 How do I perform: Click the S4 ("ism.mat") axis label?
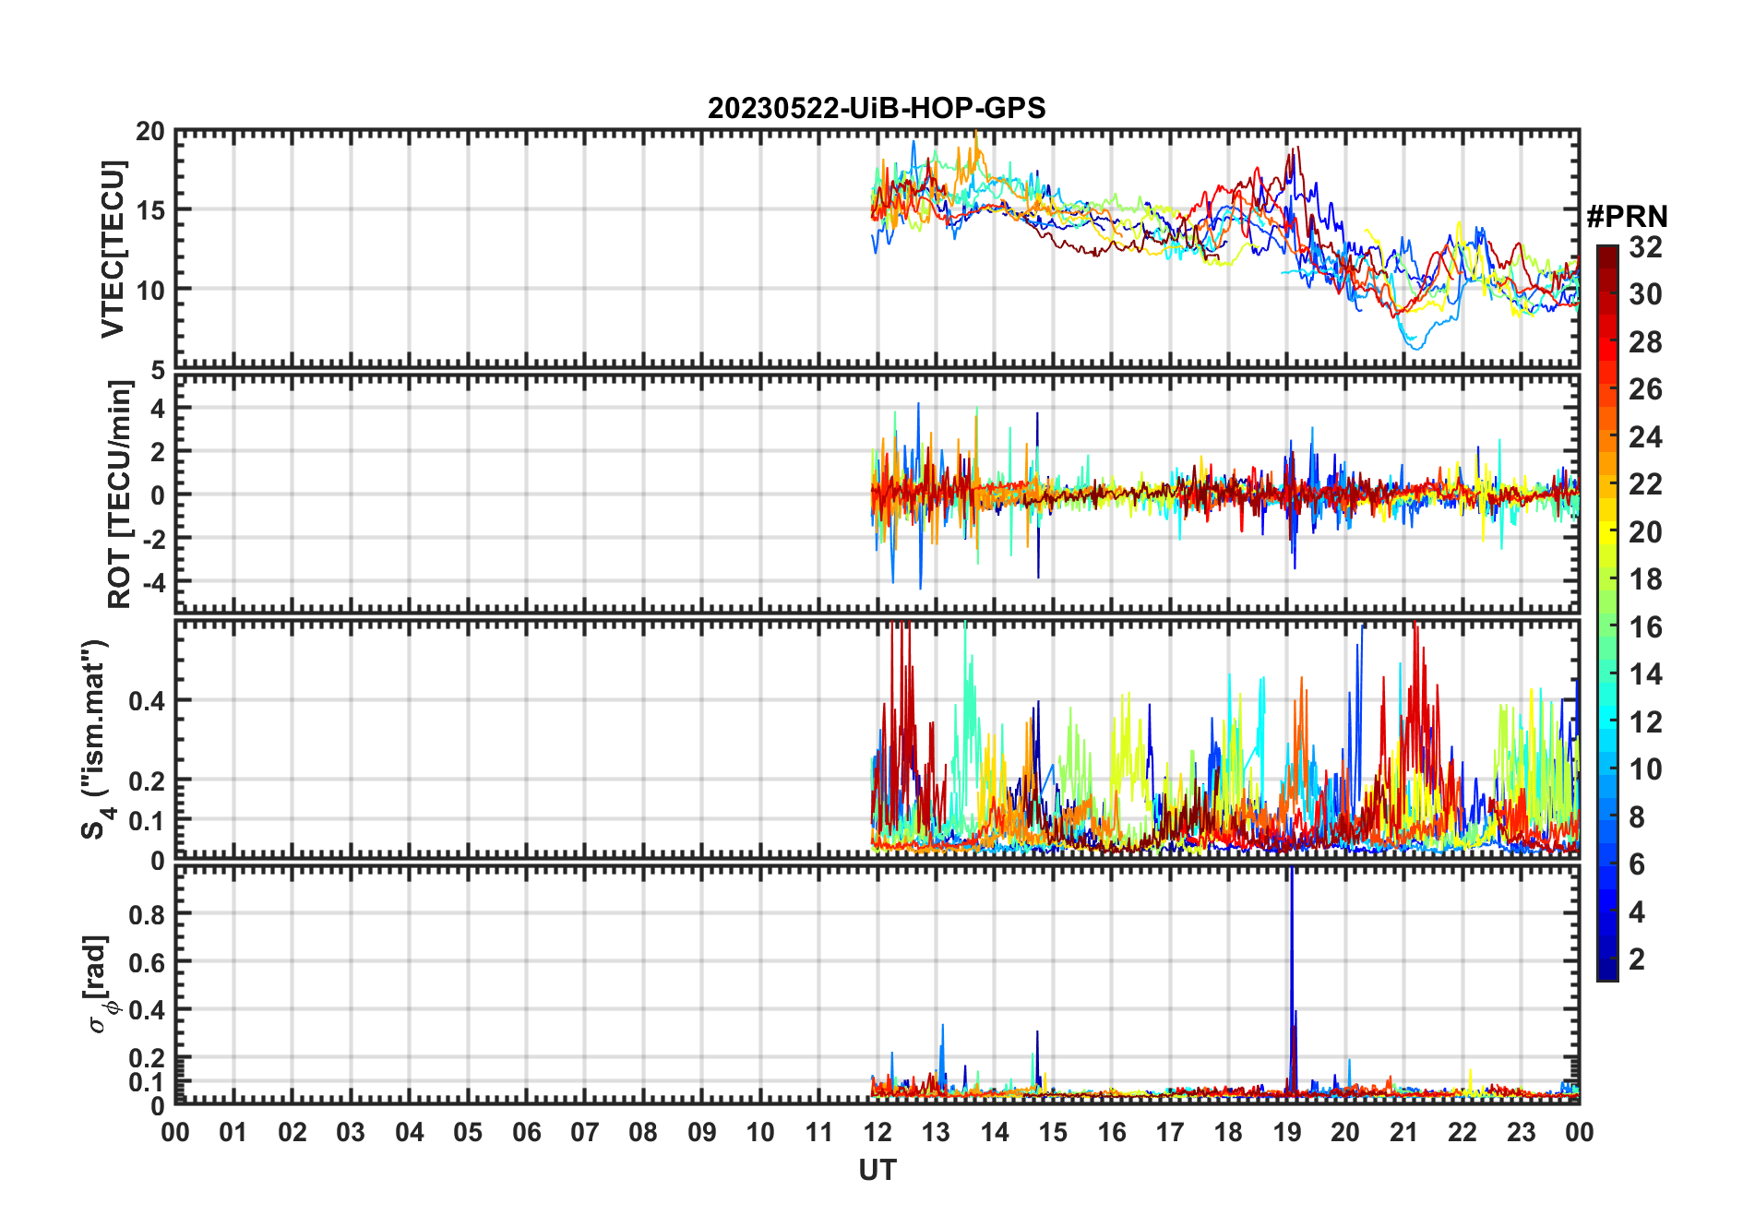(x=95, y=738)
